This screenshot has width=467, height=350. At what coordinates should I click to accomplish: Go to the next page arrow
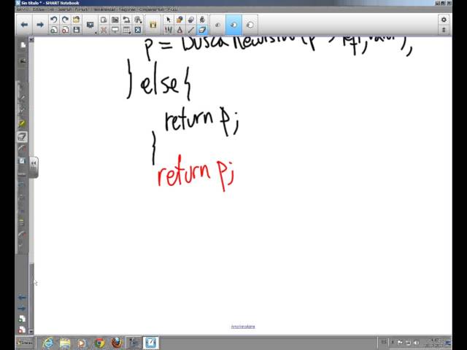click(40, 25)
